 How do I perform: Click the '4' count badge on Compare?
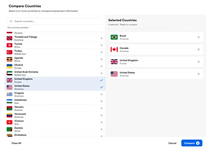click(198, 143)
